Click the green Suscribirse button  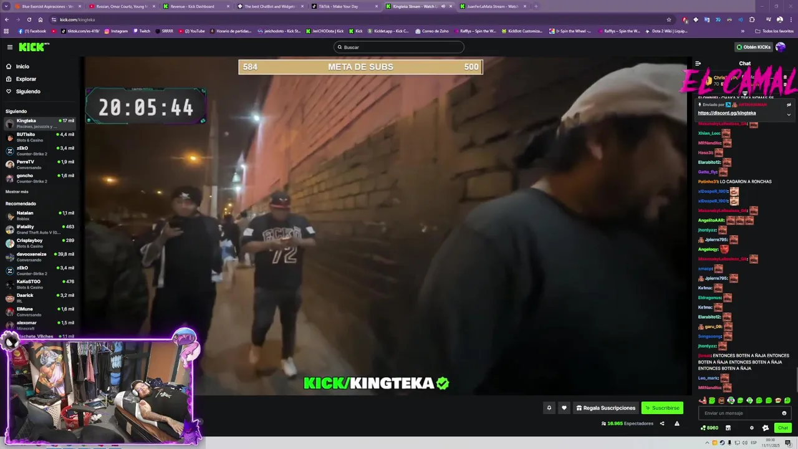coord(662,408)
